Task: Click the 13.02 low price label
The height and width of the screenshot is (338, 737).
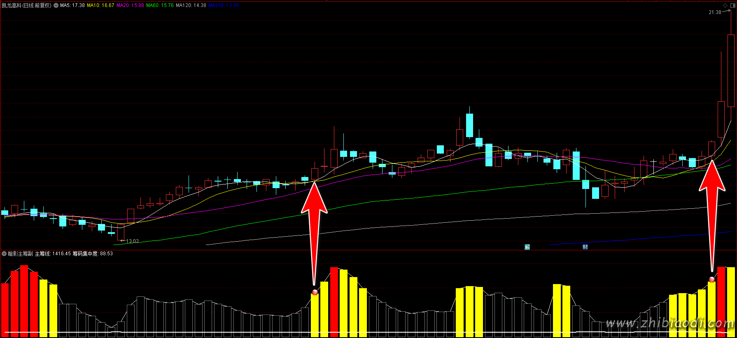Action: click(x=132, y=241)
